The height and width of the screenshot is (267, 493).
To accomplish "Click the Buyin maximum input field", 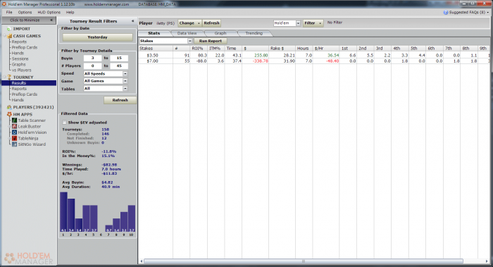I will (x=119, y=58).
